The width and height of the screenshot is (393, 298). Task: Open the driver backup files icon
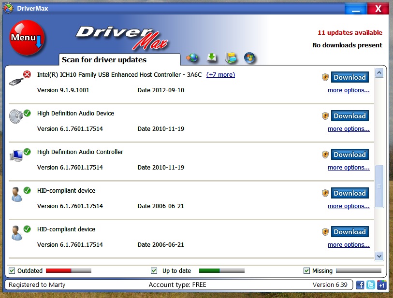point(231,57)
